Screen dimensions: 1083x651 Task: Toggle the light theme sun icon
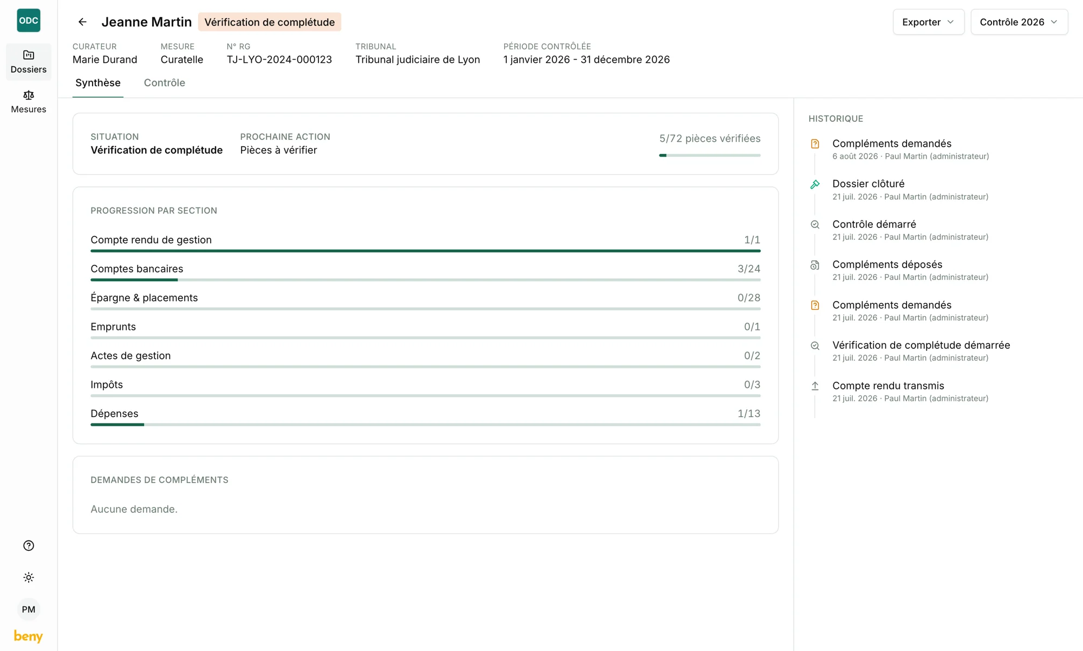coord(29,577)
